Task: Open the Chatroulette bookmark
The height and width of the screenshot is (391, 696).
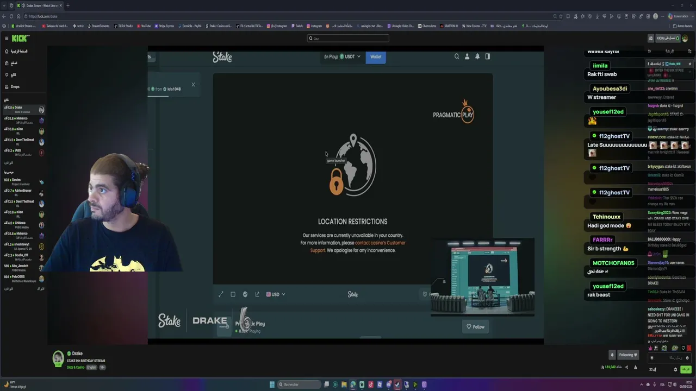Action: click(x=428, y=26)
